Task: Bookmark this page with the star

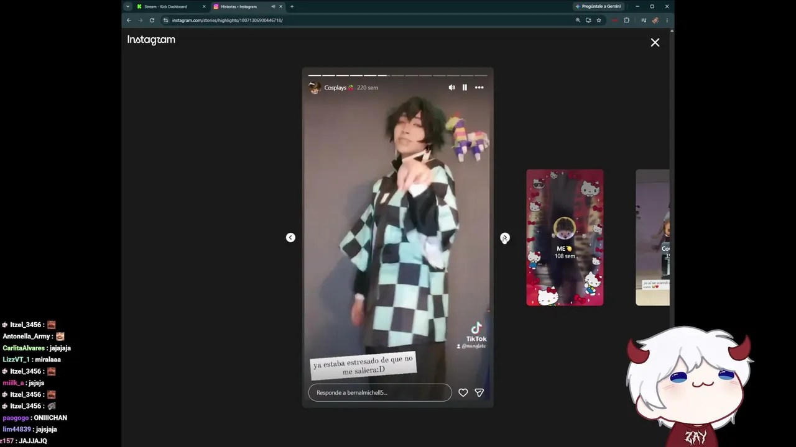Action: (x=599, y=20)
